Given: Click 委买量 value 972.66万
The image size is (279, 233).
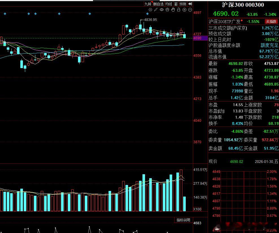Looking at the screenshot, I should [270, 140].
